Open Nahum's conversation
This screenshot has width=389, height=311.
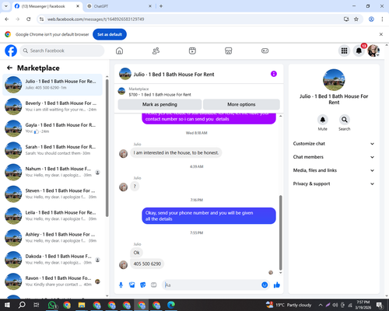pos(52,172)
